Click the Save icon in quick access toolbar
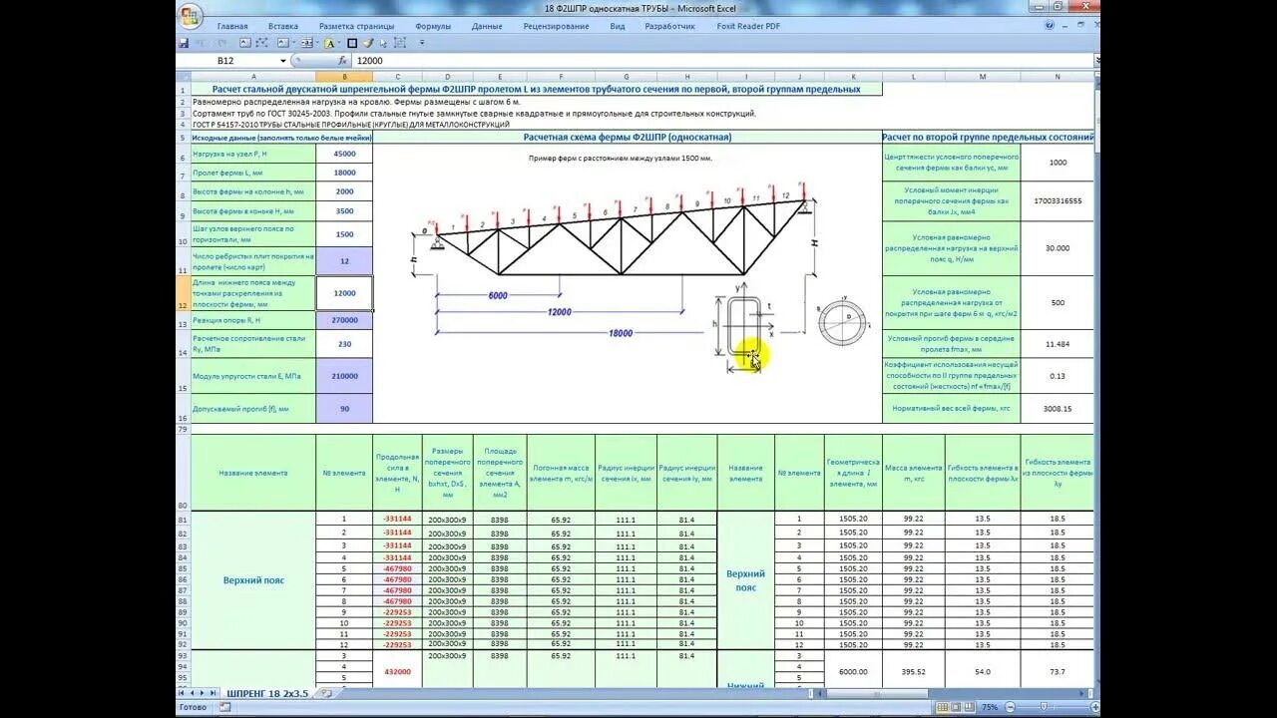Viewport: 1277px width, 718px height. [x=184, y=43]
